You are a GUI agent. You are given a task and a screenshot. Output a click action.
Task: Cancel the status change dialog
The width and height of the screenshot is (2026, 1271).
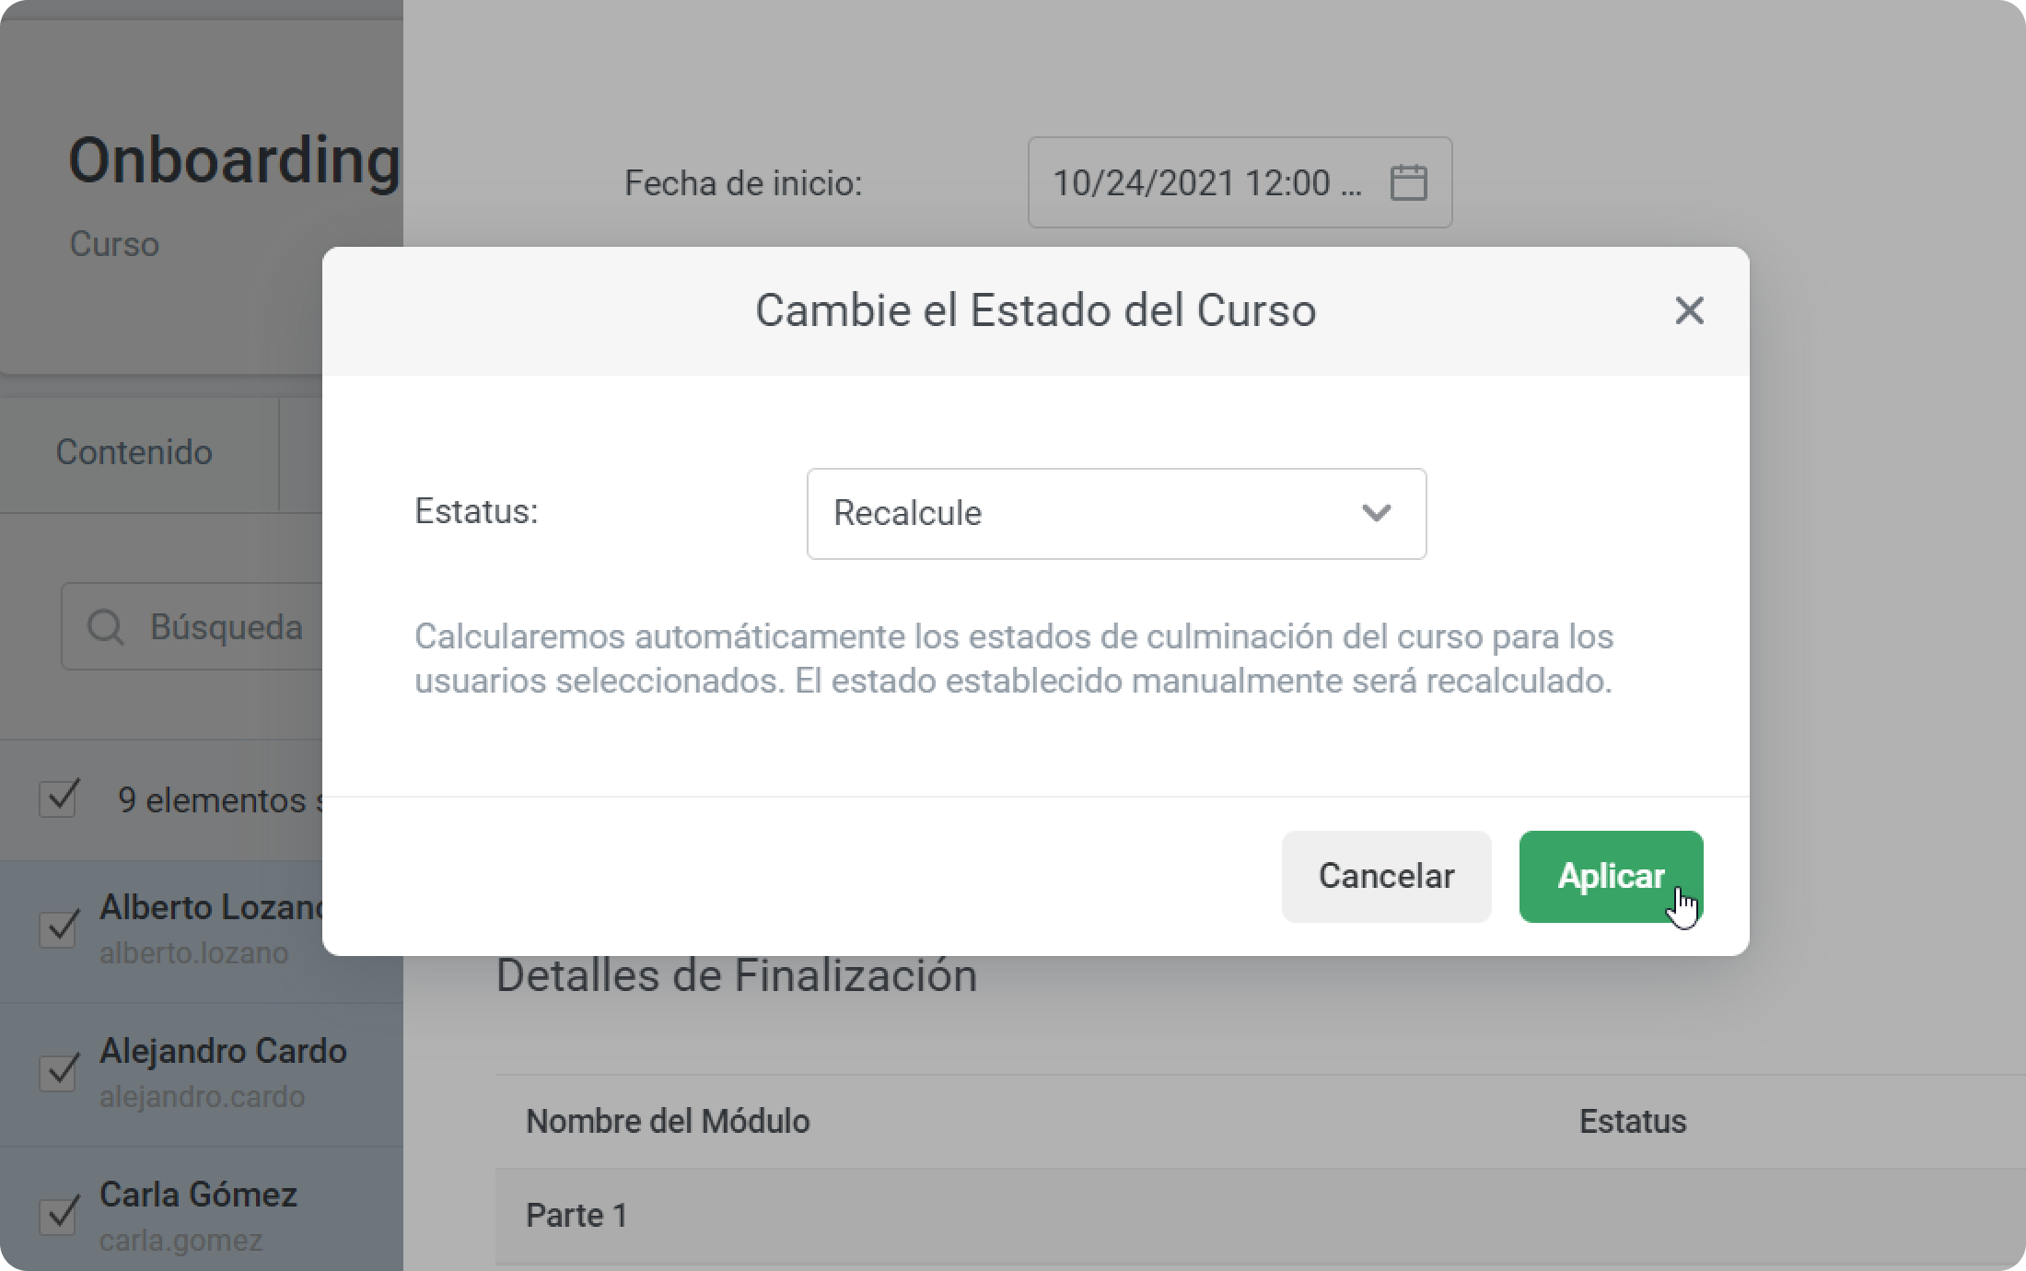1386,876
